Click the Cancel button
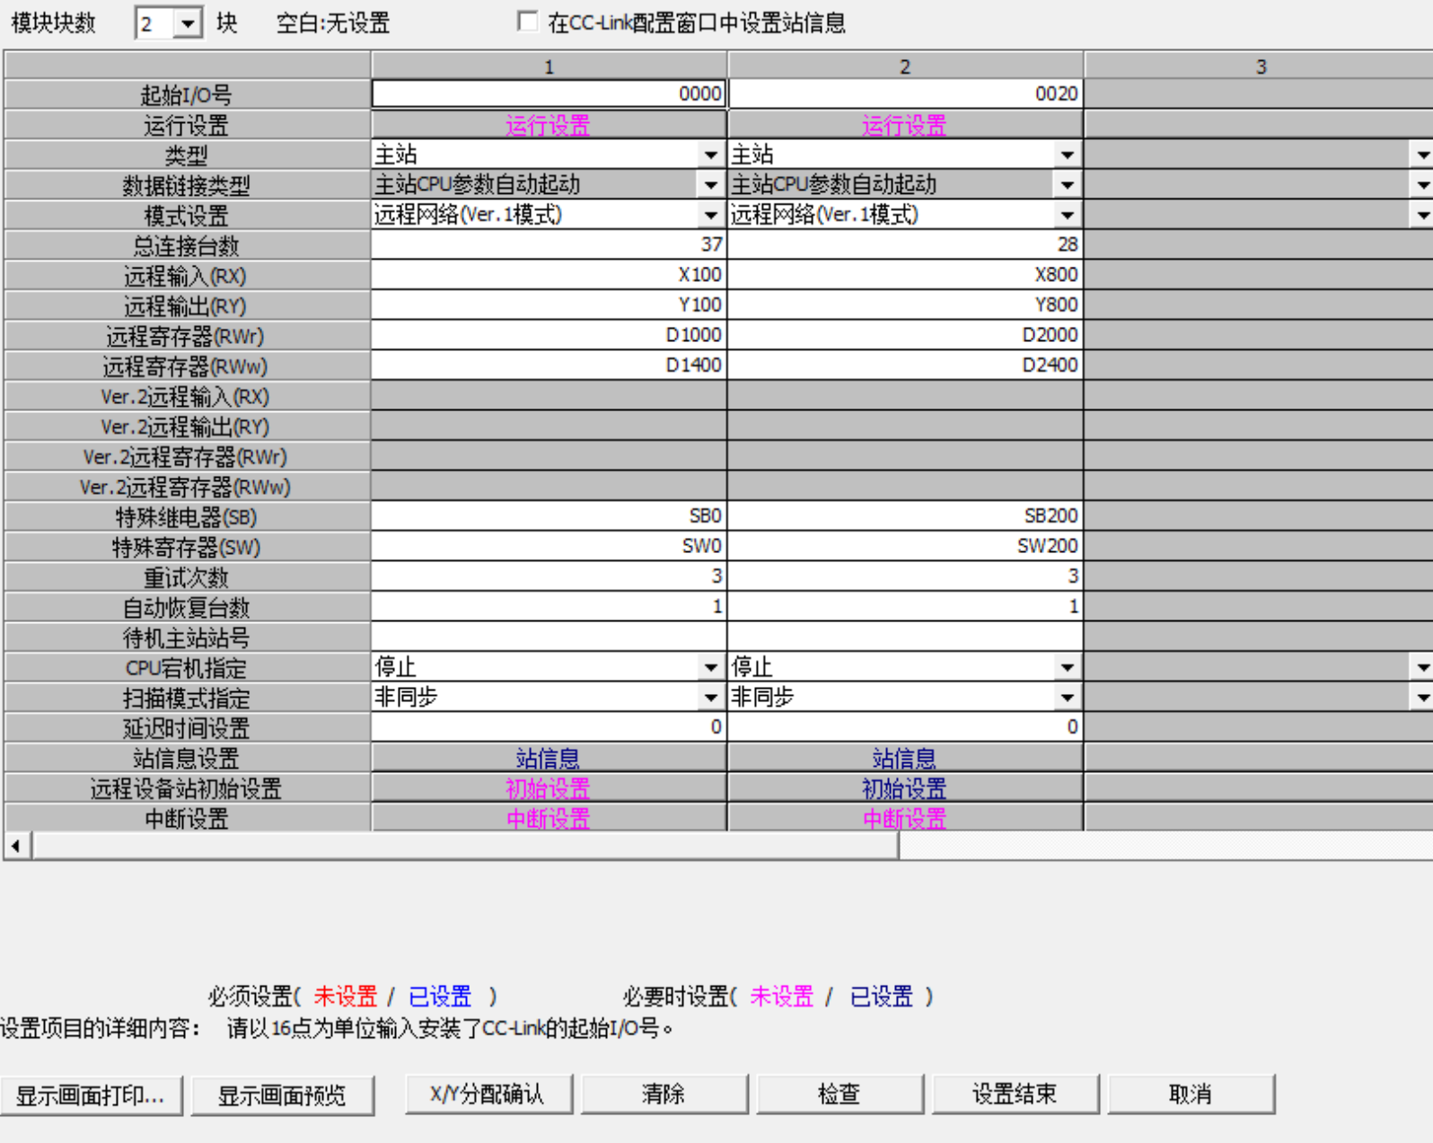 coord(1191,1094)
